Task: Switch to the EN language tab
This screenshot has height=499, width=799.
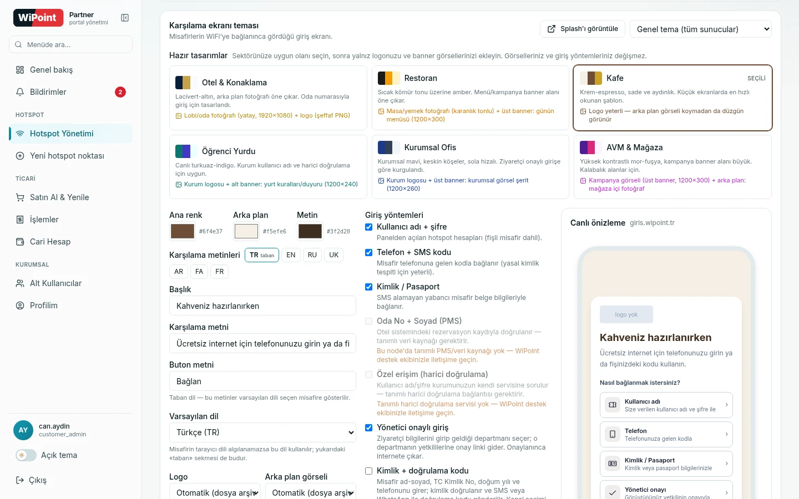Action: [x=291, y=255]
